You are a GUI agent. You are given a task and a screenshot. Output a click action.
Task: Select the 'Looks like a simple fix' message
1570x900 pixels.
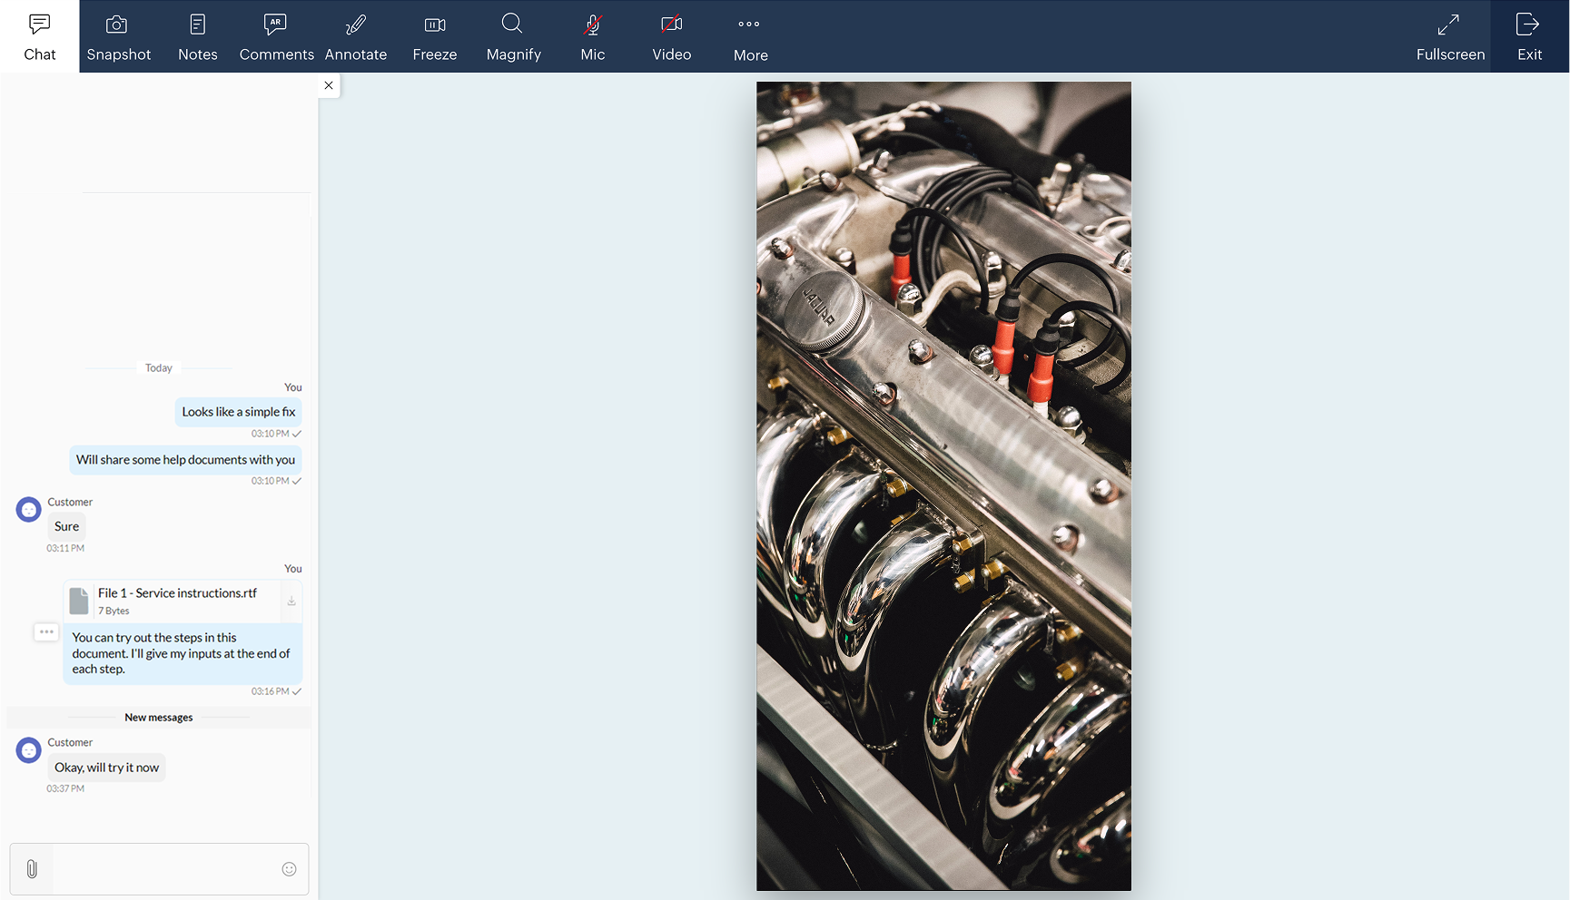(x=239, y=412)
